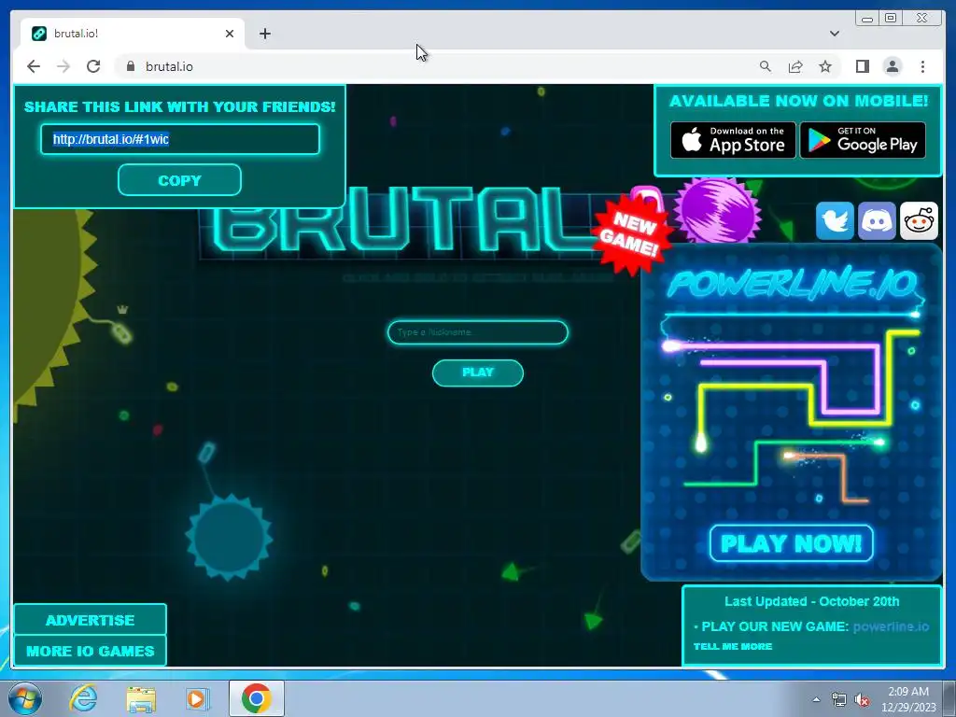Click the share page icon
956x717 pixels.
tap(795, 66)
